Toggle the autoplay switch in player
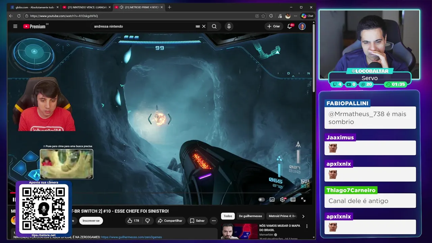The image size is (432, 243). click(x=261, y=199)
